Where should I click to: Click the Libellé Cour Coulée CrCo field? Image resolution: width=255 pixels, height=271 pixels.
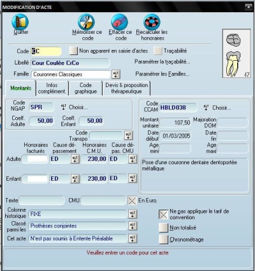coord(70,63)
